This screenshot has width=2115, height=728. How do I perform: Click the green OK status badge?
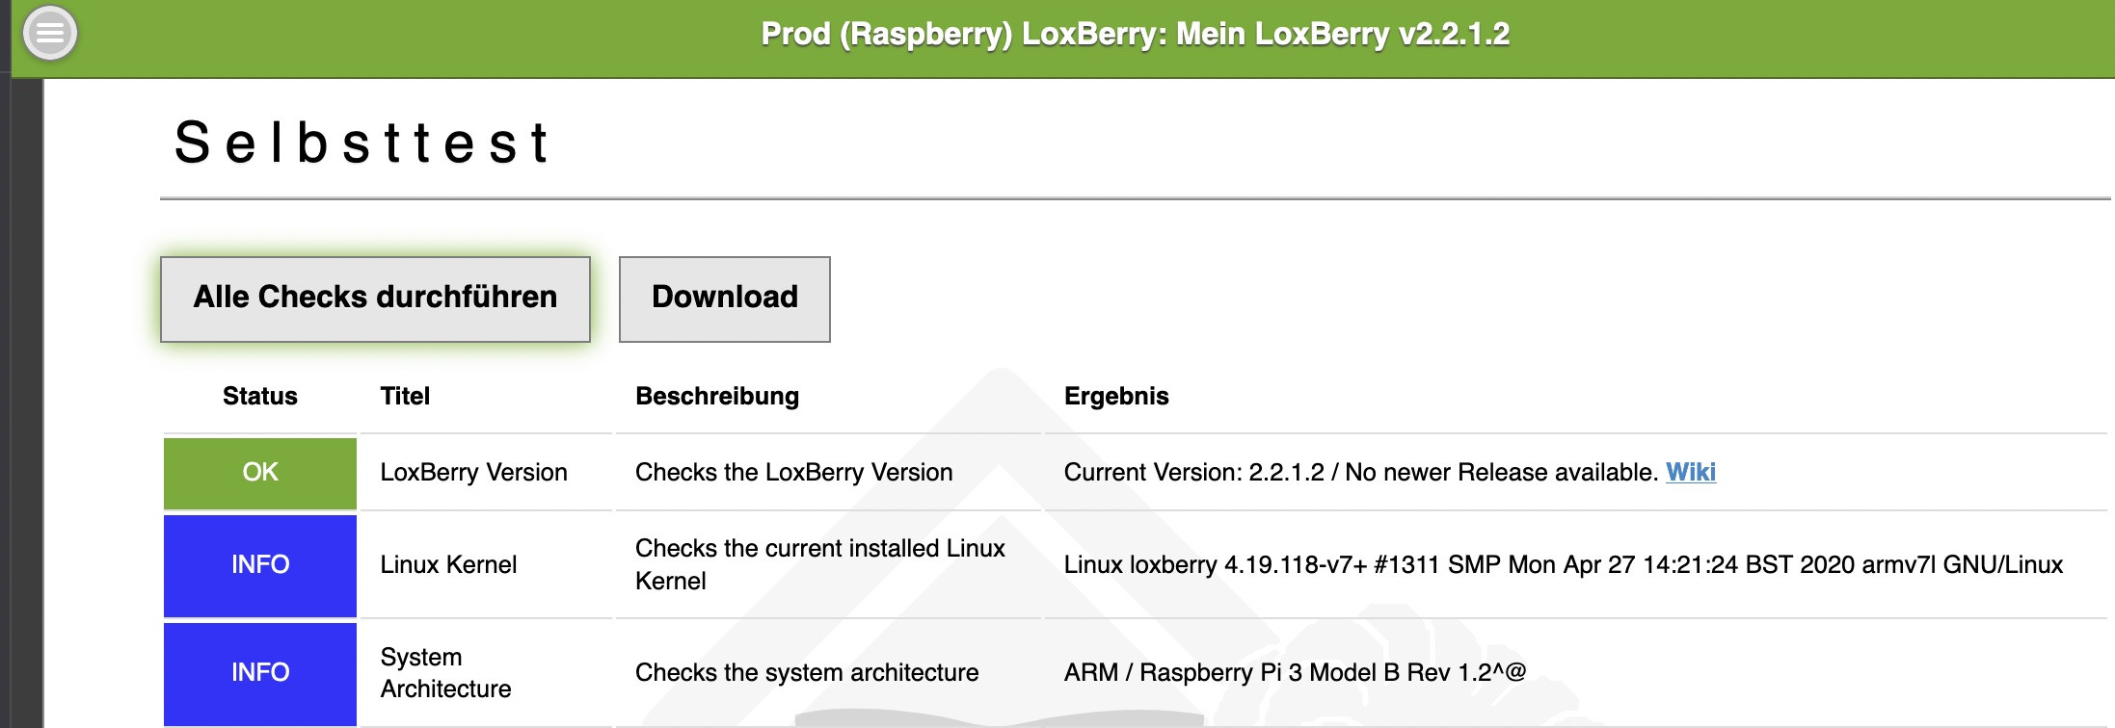click(x=260, y=473)
